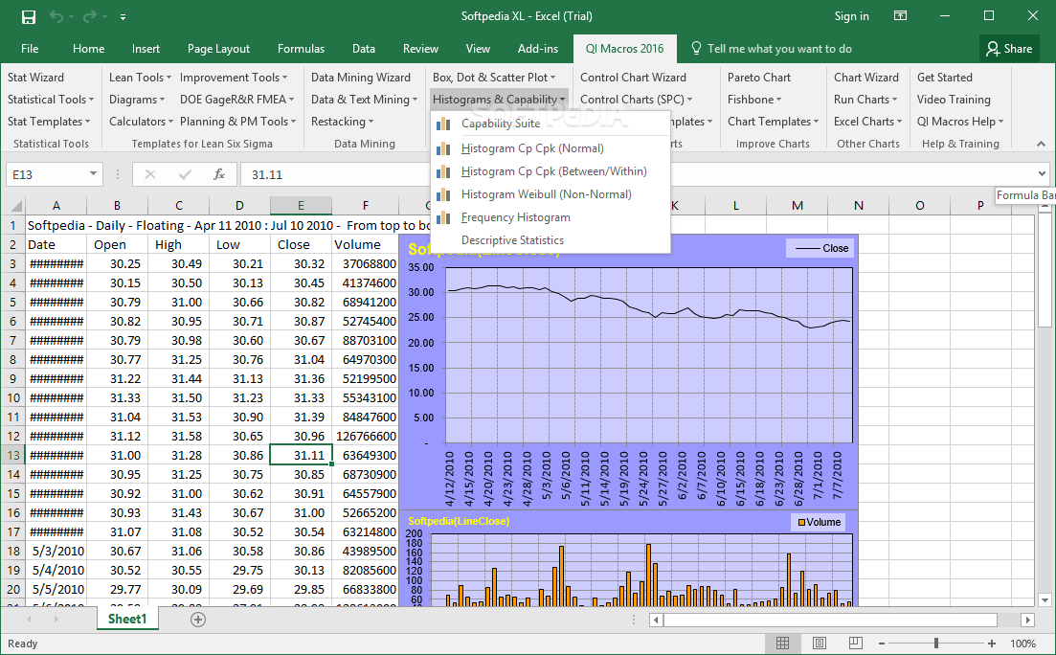Select cell B3 containing 30.25
This screenshot has height=655, width=1056.
coord(117,263)
